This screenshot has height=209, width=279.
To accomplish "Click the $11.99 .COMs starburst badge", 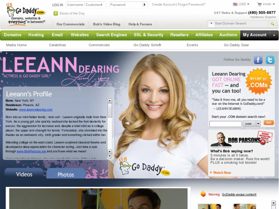I will point(259,81).
